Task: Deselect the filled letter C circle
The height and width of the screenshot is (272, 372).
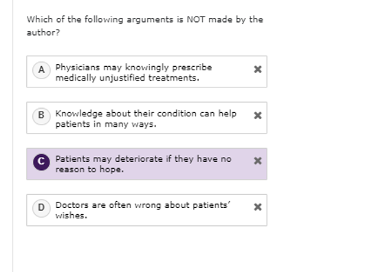Action: [x=41, y=162]
